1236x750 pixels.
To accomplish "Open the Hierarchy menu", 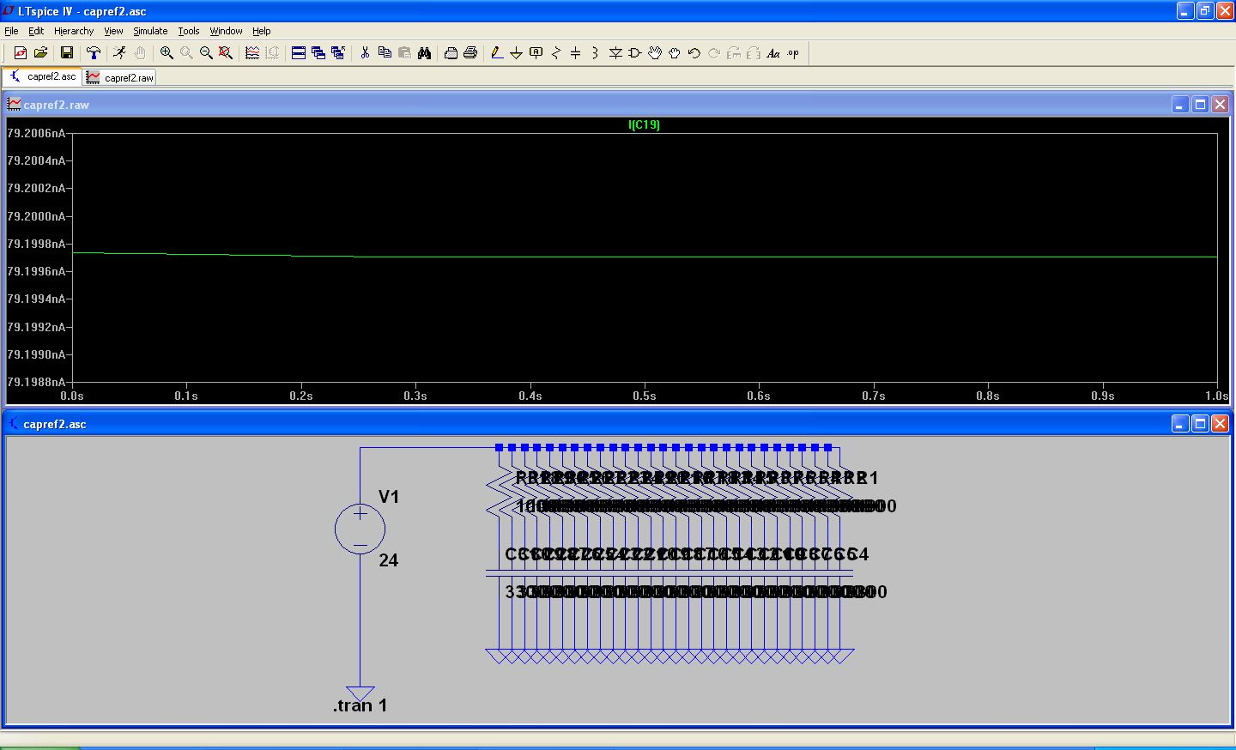I will pos(74,31).
